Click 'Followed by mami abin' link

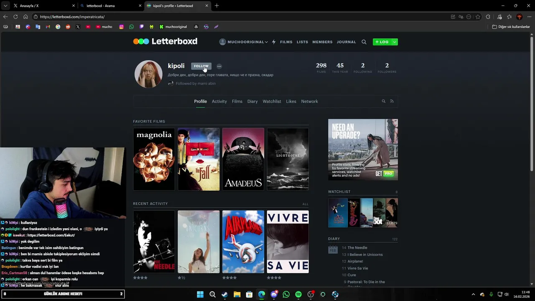coord(196,84)
